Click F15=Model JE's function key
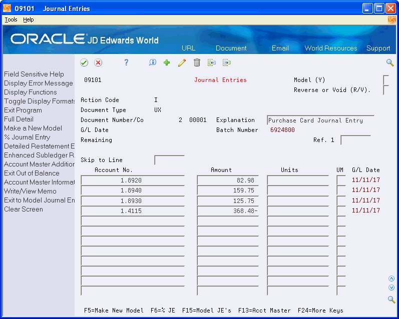This screenshot has height=319, width=399. [207, 310]
